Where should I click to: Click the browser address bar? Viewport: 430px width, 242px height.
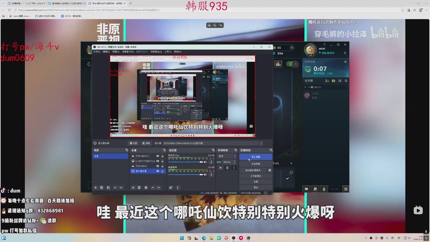pyautogui.click(x=107, y=10)
